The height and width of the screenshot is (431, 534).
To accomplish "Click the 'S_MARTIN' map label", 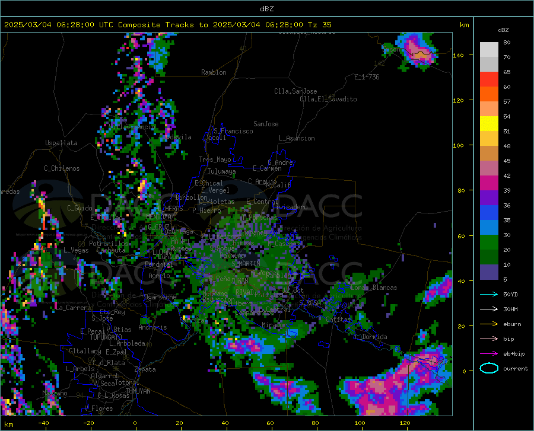I will pyautogui.click(x=246, y=264).
